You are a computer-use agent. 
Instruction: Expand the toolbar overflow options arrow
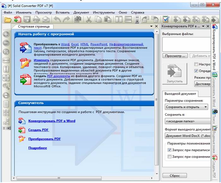[137, 19]
